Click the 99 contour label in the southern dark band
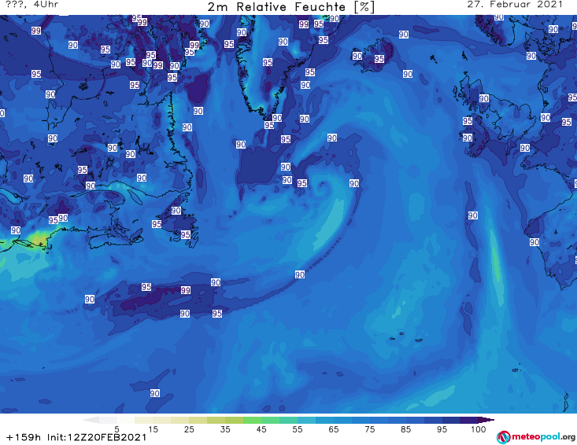This screenshot has height=445, width=577. click(186, 290)
